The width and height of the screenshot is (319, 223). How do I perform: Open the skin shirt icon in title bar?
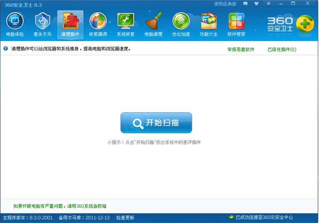coord(256,4)
